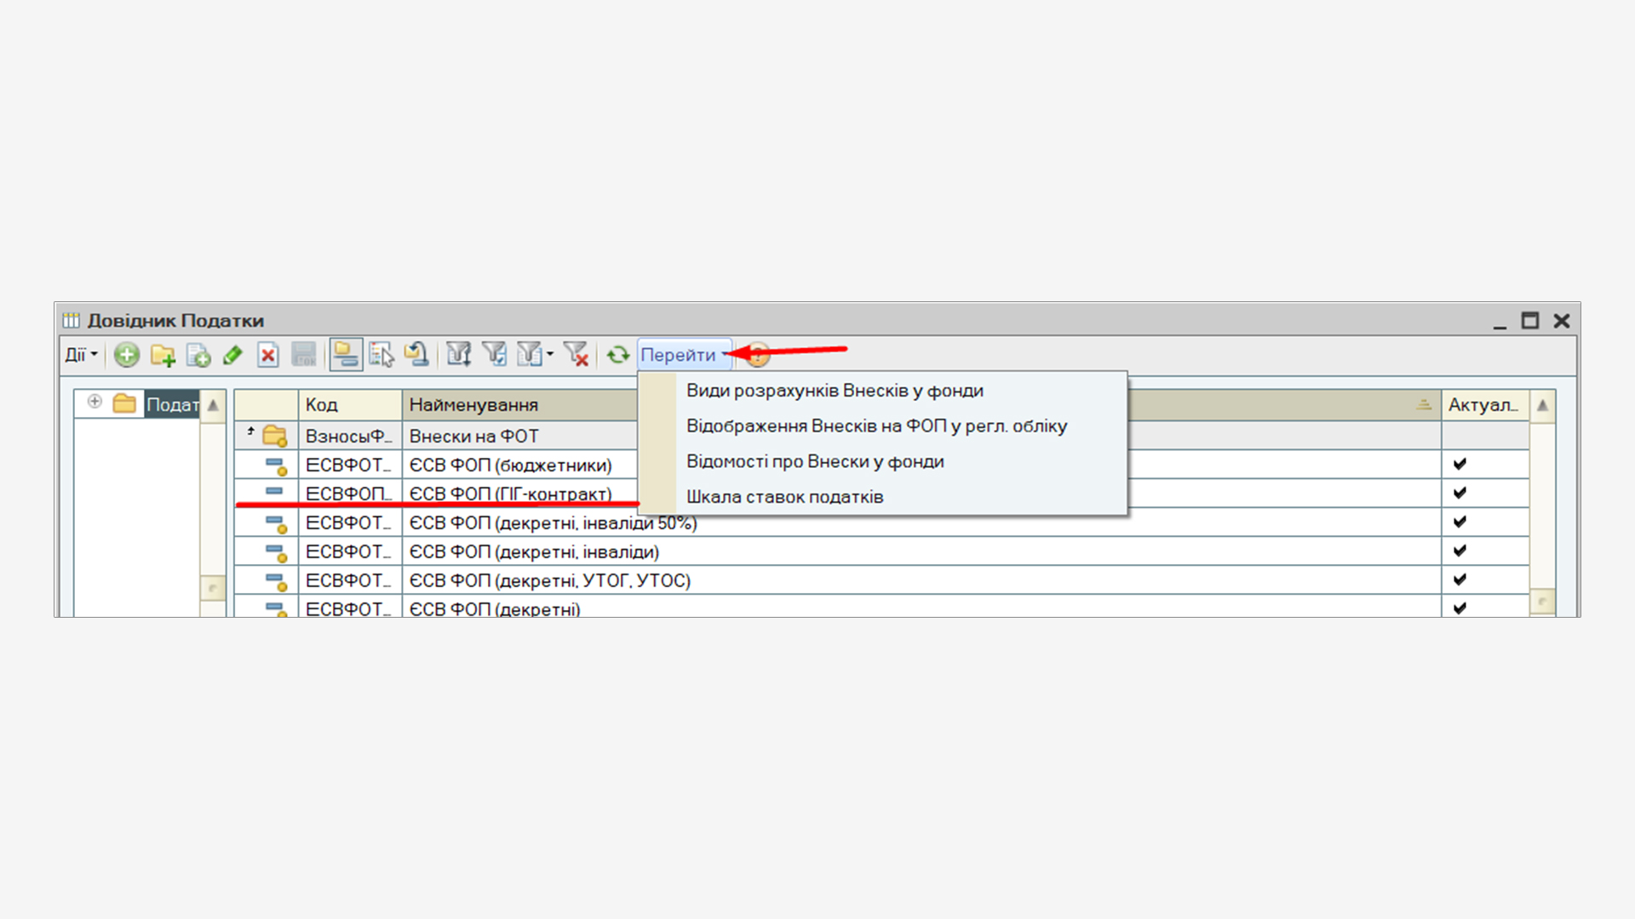Click the Актуал. column header

point(1484,405)
